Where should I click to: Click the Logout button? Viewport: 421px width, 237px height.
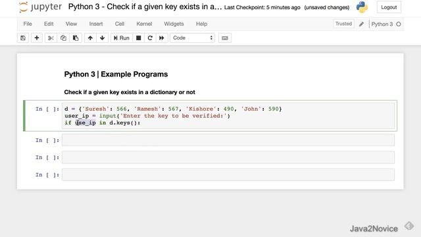coord(389,7)
